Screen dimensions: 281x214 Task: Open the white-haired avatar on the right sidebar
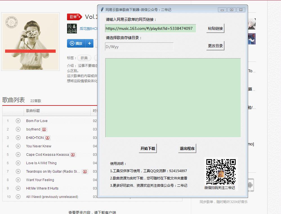252,24
